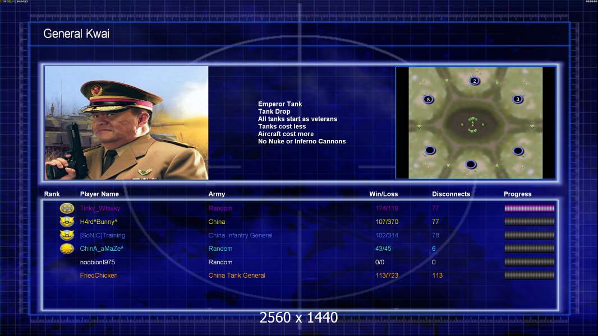This screenshot has height=336, width=598.
Task: Click the map preview's central crater area
Action: (473, 125)
